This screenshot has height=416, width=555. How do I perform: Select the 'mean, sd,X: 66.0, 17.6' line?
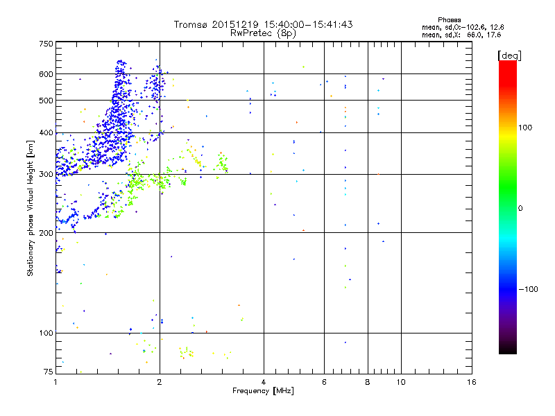point(461,35)
